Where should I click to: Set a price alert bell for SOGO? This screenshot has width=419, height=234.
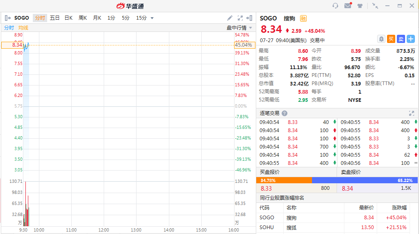point(381,39)
